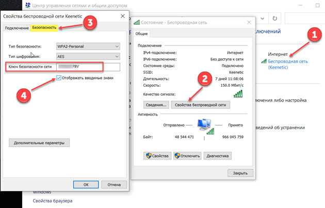Click the IPv6 value Без доступа к сети
The image size is (325, 208).
tap(227, 59)
